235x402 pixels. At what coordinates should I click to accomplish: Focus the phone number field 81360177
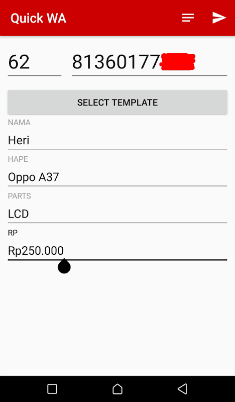tap(150, 62)
